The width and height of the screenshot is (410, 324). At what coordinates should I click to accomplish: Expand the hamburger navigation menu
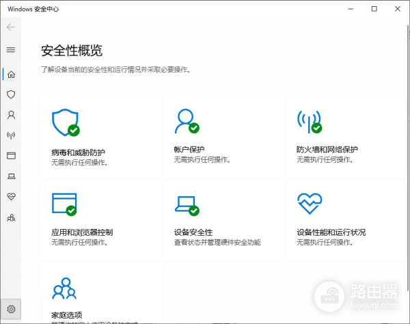(11, 50)
